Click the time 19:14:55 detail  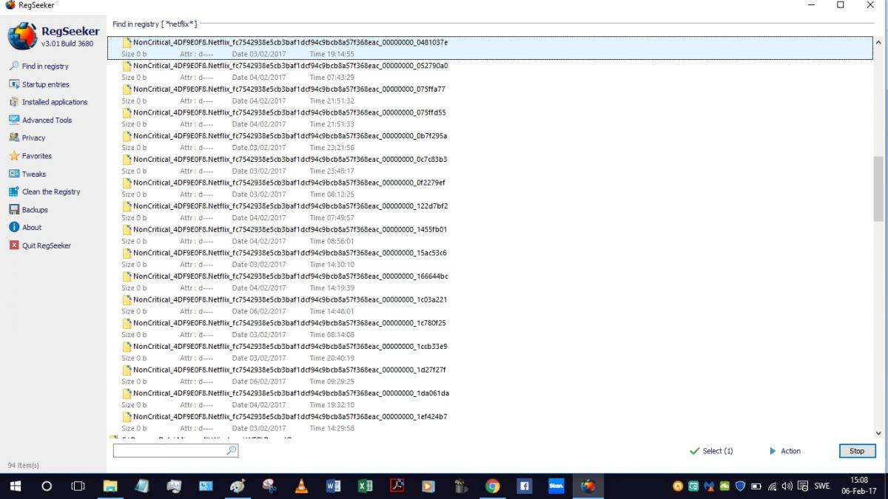point(332,54)
